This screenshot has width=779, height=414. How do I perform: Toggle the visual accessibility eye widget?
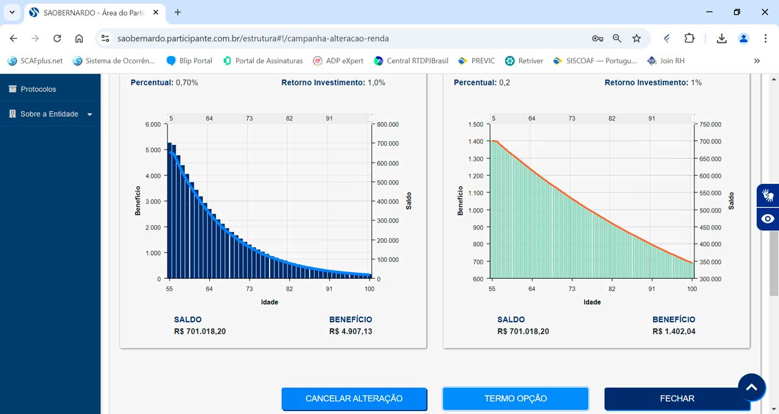tap(767, 219)
